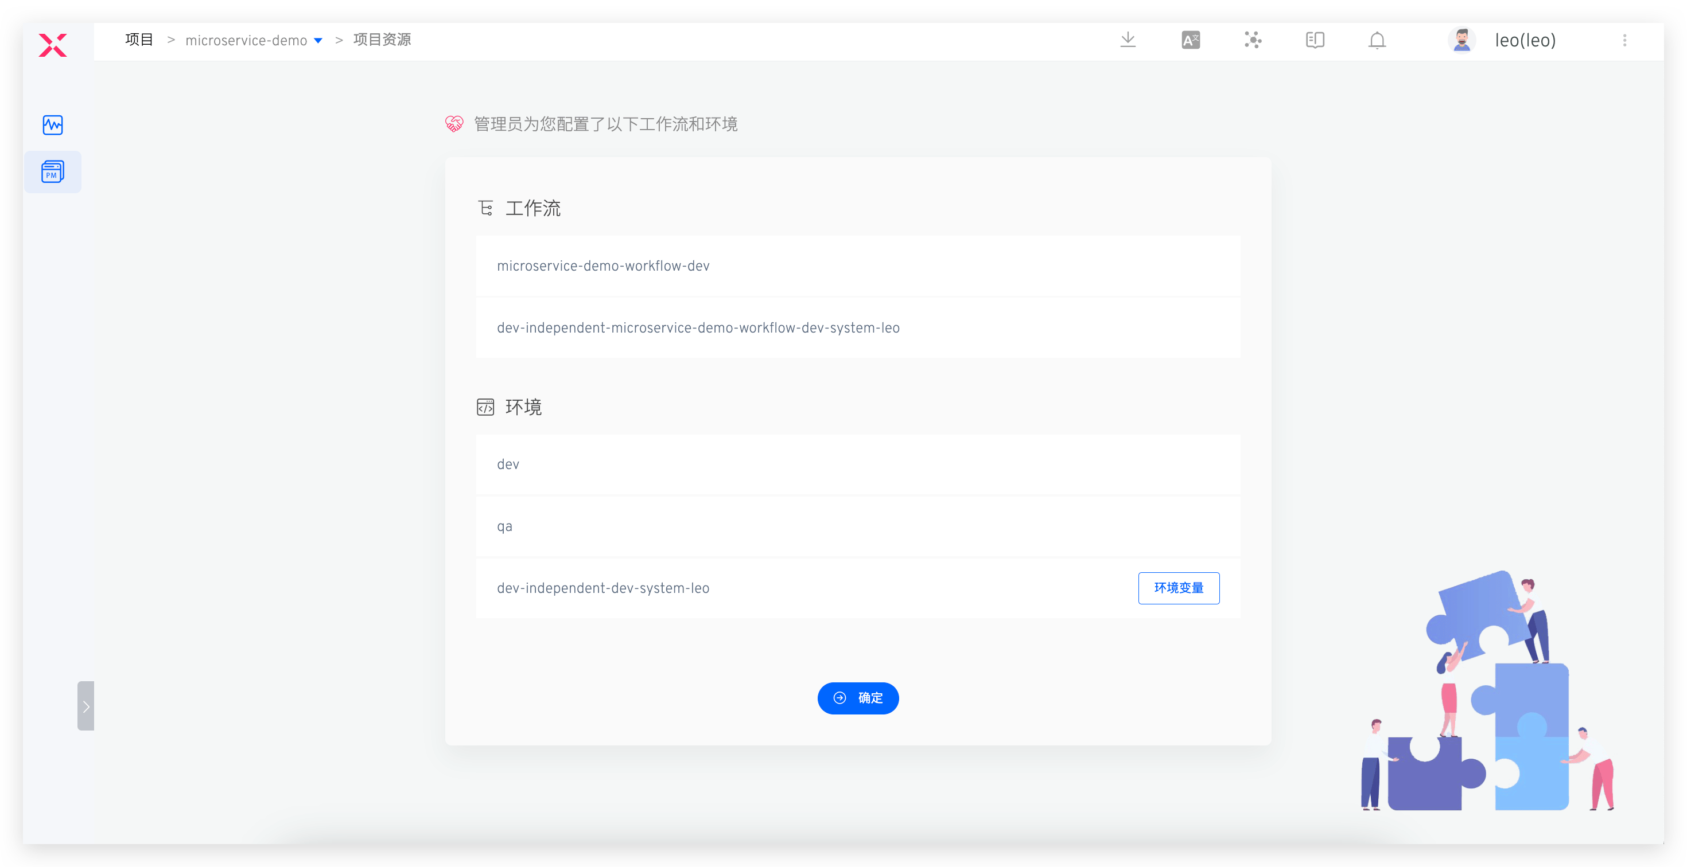This screenshot has height=867, width=1687.
Task: Confirm with the 确定 button
Action: pyautogui.click(x=858, y=698)
